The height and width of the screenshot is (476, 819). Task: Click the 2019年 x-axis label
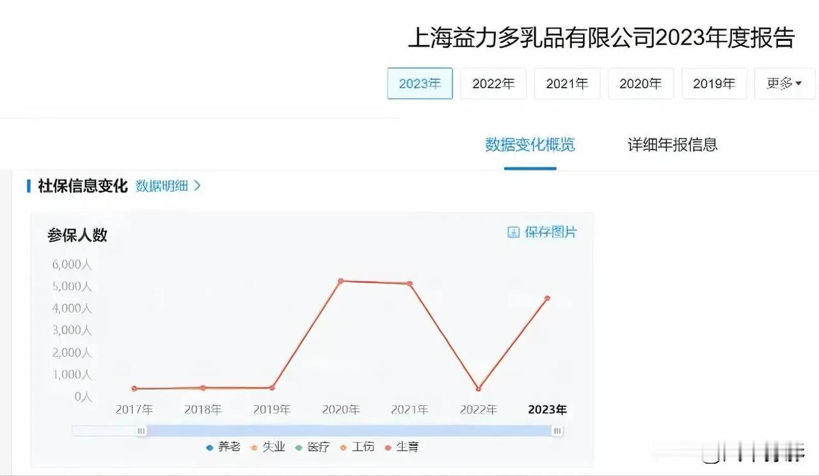[x=272, y=409]
